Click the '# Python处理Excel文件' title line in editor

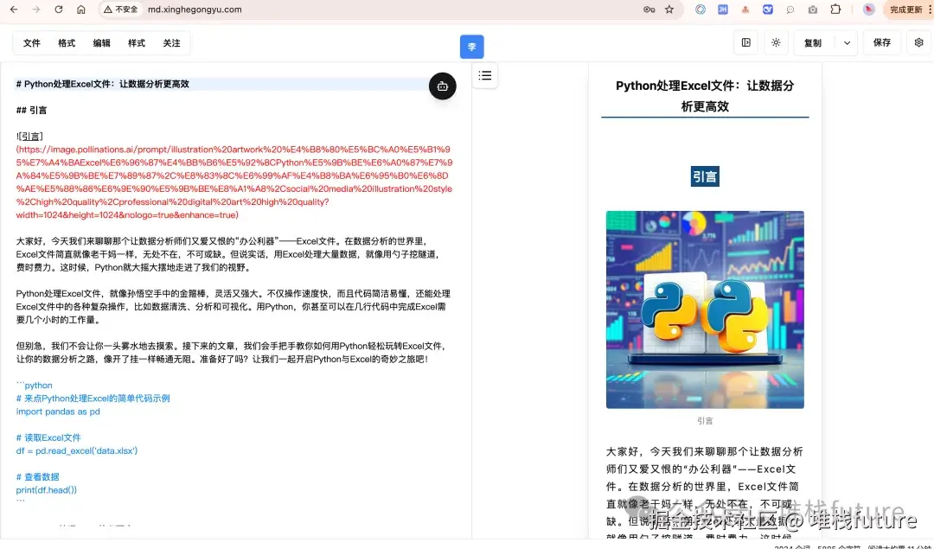(102, 84)
